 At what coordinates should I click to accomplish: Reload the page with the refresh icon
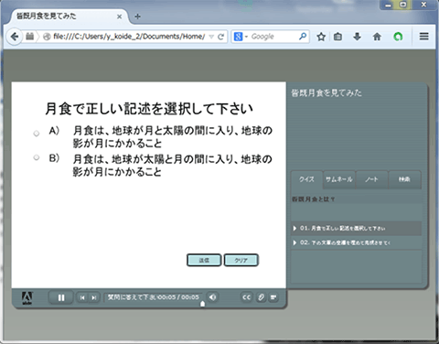pyautogui.click(x=221, y=37)
